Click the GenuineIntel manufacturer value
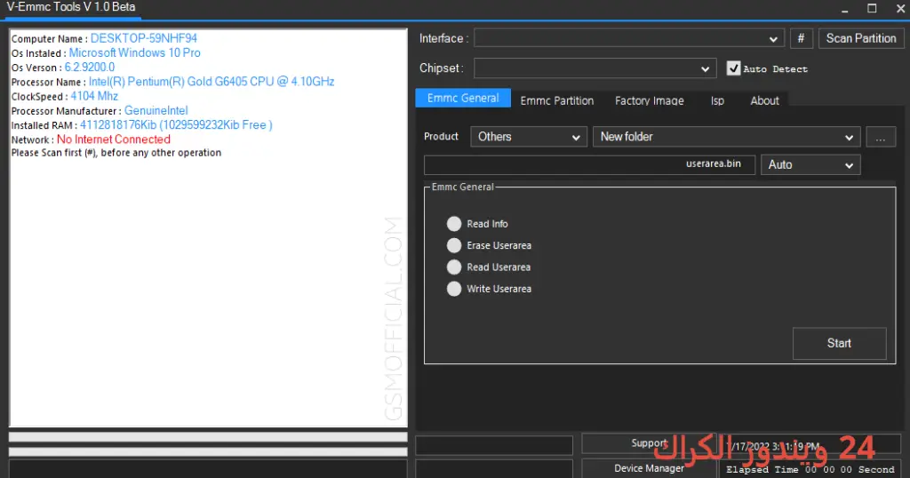The height and width of the screenshot is (478, 910). pyautogui.click(x=156, y=110)
